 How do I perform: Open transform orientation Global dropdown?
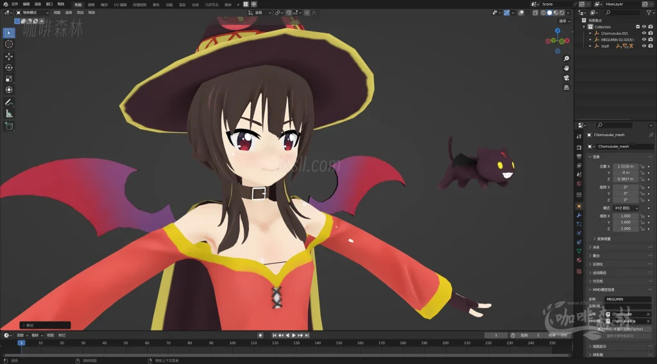(260, 13)
